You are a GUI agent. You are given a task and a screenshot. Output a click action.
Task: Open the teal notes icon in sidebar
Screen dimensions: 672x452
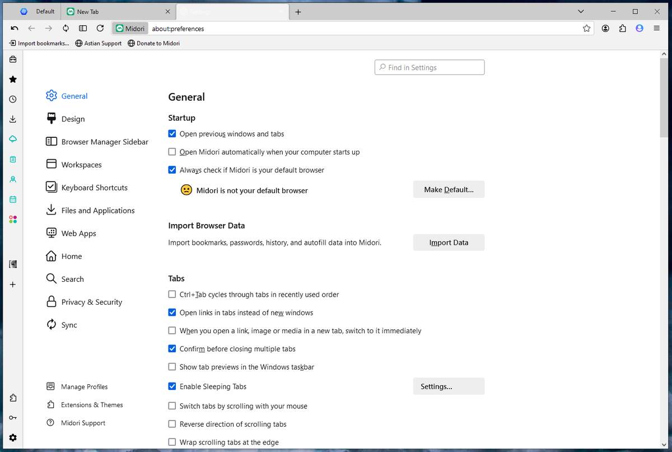(x=13, y=159)
